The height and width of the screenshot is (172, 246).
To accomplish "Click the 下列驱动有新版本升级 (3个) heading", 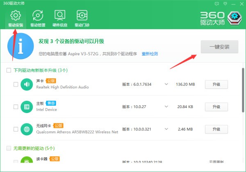I will click(41, 70).
